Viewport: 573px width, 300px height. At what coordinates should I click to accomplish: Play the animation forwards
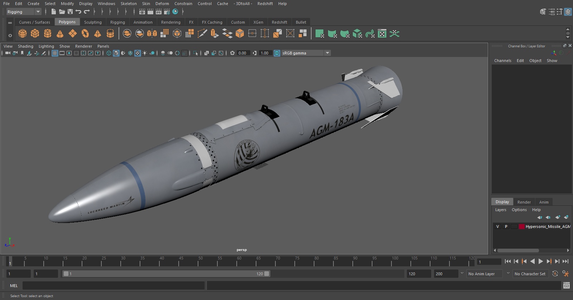tap(541, 261)
